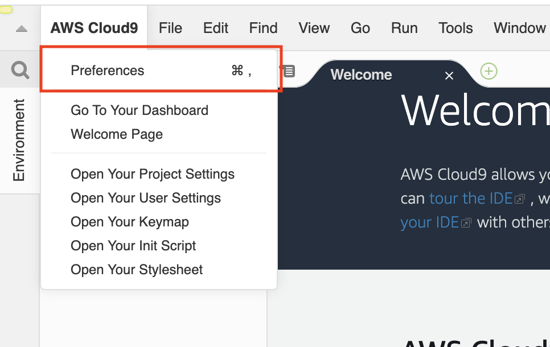The image size is (550, 347).
Task: Select Preferences from the dropdown menu
Action: click(159, 71)
